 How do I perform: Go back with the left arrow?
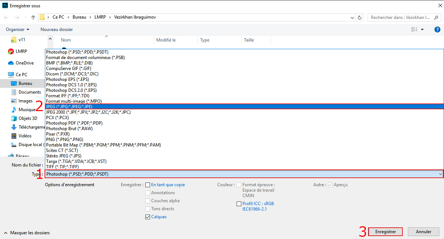tap(7, 17)
